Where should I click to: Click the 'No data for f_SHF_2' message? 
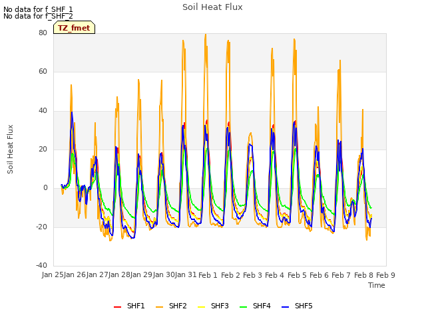(38, 16)
